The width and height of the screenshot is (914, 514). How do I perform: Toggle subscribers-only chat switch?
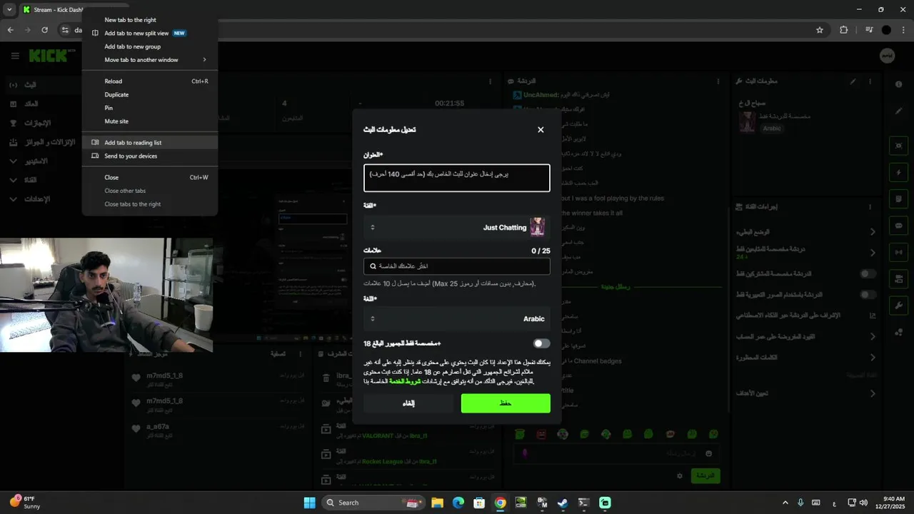868,273
